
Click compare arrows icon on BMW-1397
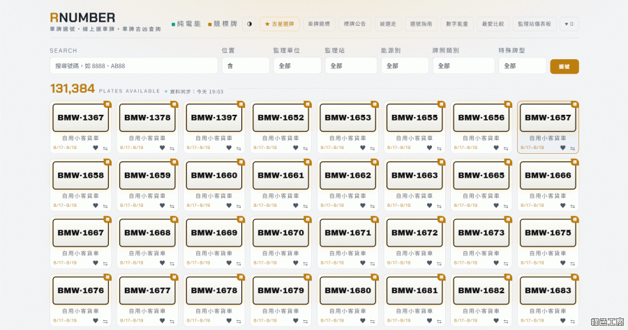coord(239,148)
